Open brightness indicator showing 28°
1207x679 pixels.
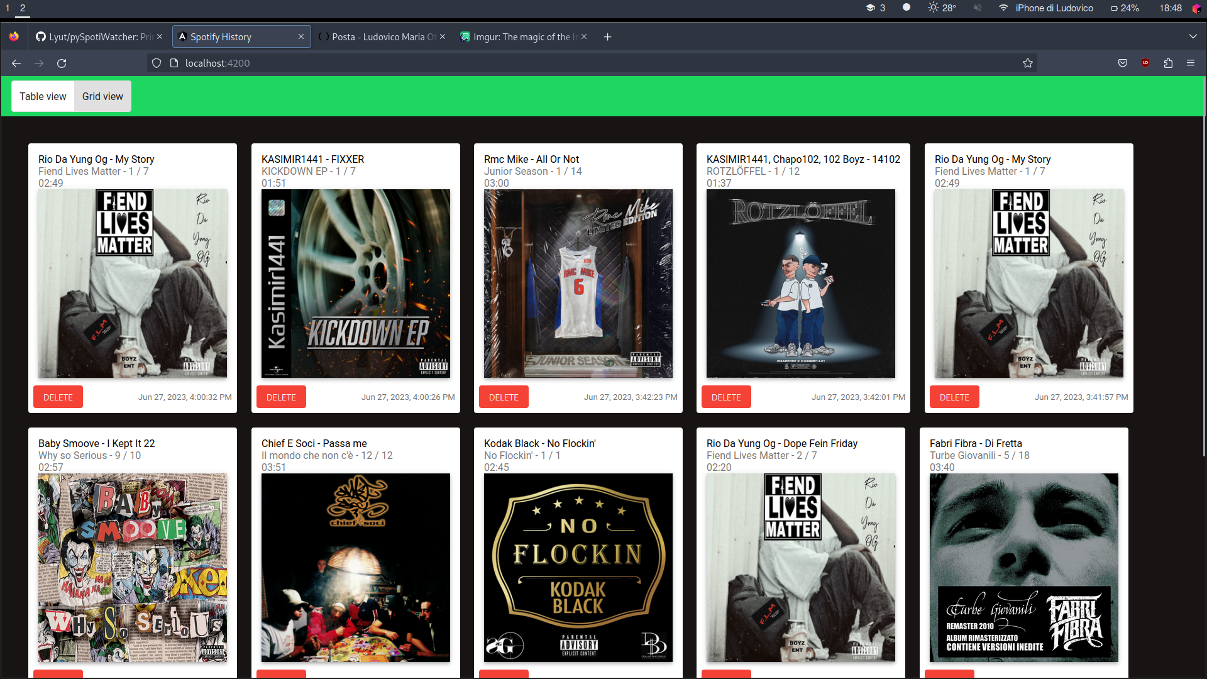coord(942,8)
